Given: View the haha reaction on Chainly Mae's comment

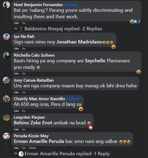Looking at the screenshot, I should click(x=81, y=109).
